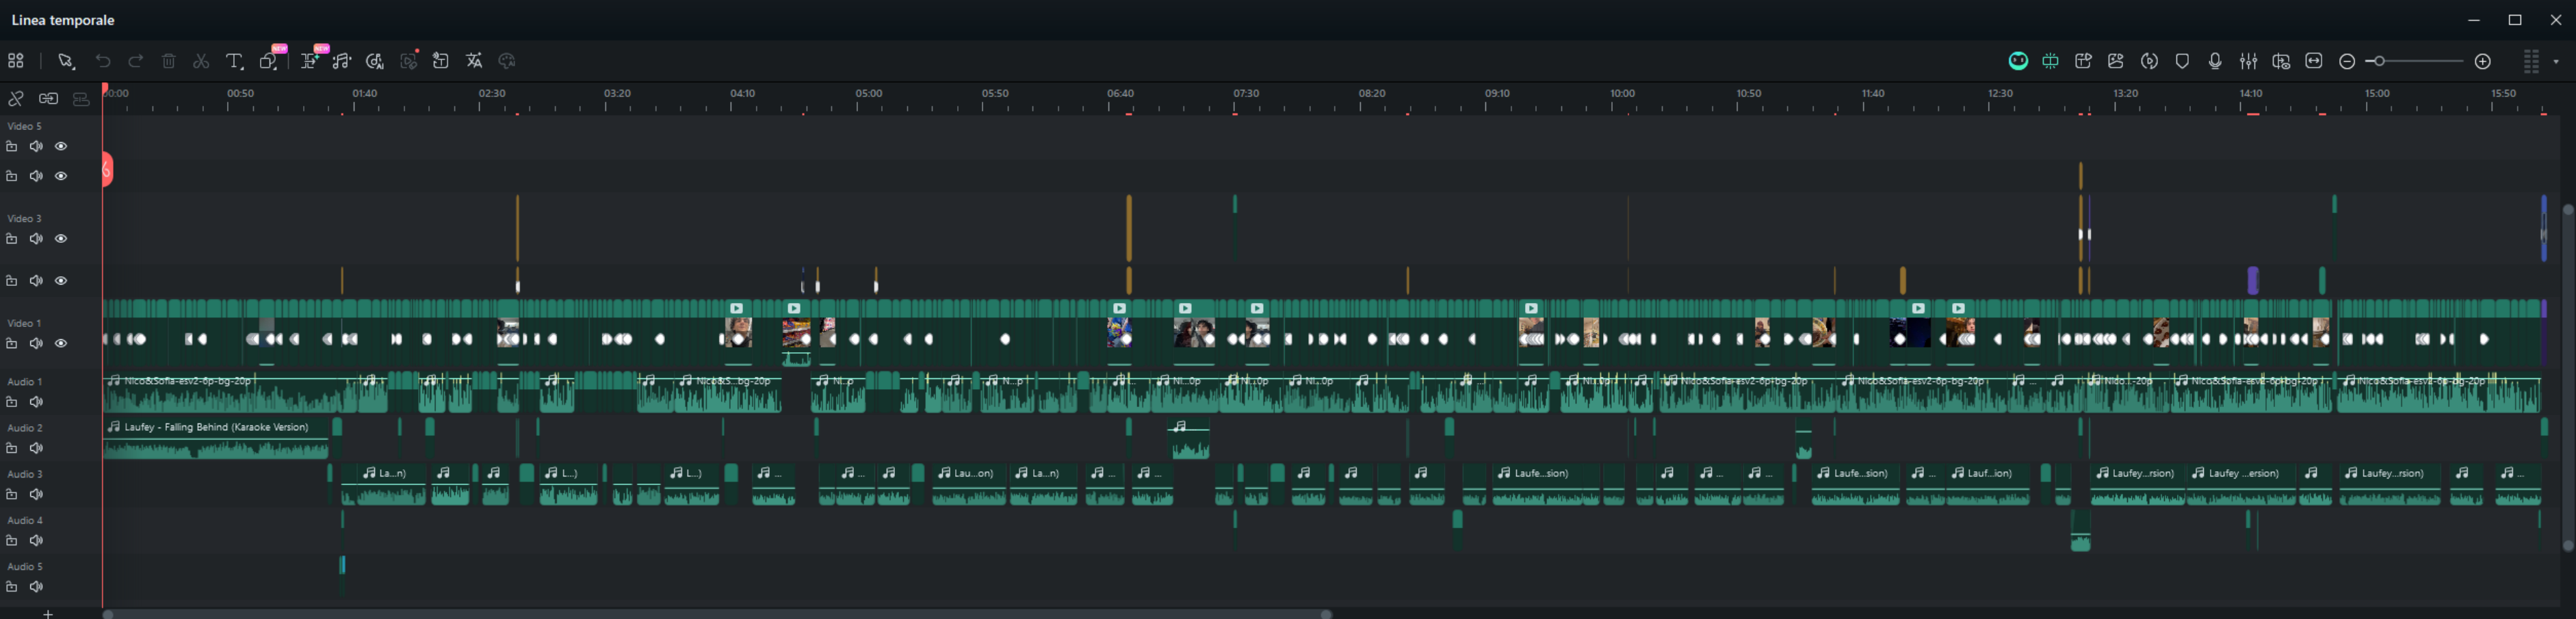Start voiceover with the microphone icon
Viewport: 2576px width, 619px height.
[x=2215, y=61]
